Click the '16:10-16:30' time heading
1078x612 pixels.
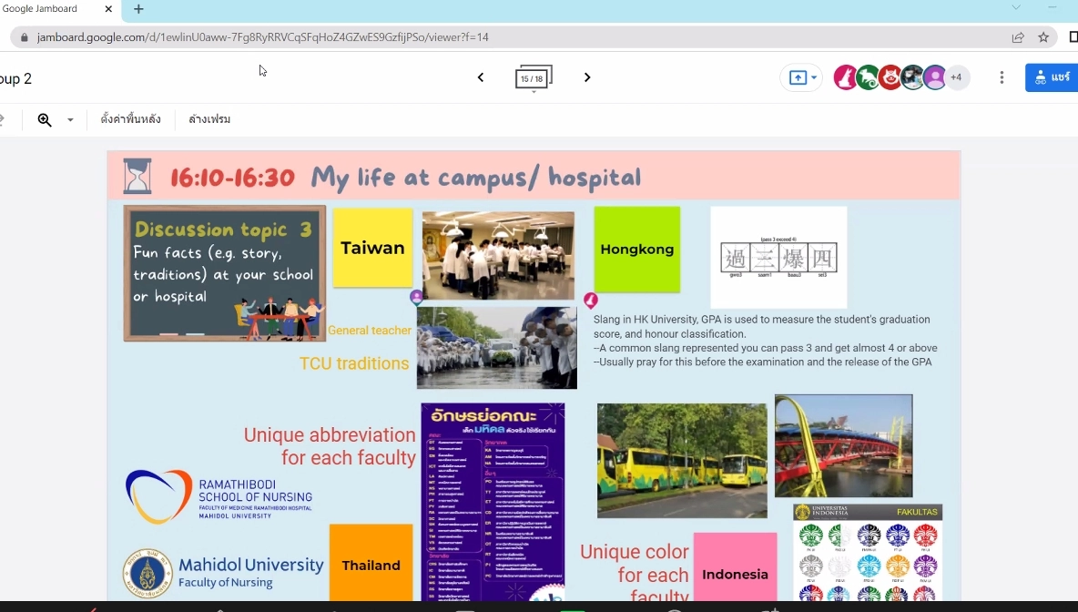point(232,178)
